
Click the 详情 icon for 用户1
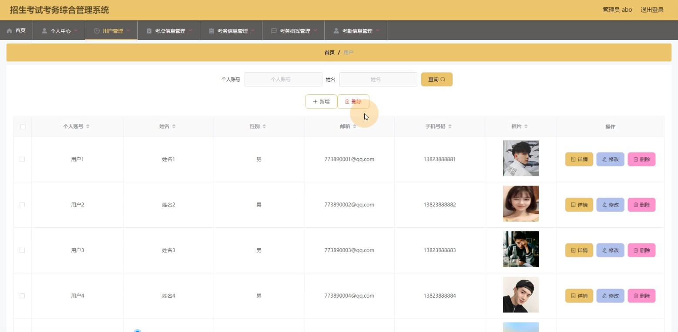pos(573,159)
